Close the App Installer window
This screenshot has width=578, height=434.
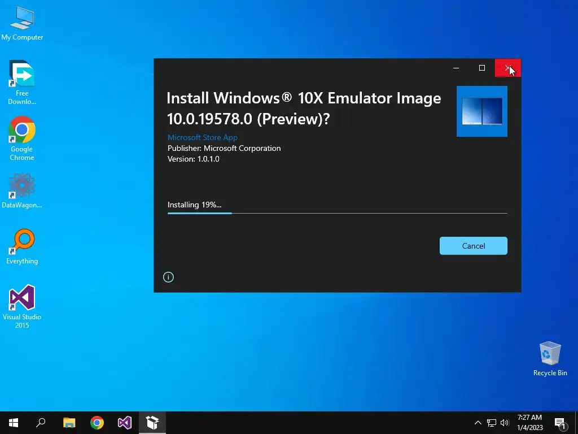coord(507,68)
